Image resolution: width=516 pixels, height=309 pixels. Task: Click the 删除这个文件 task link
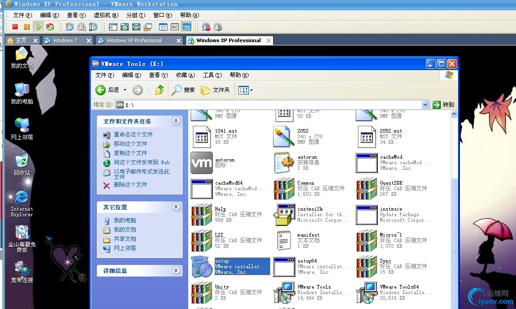130,185
